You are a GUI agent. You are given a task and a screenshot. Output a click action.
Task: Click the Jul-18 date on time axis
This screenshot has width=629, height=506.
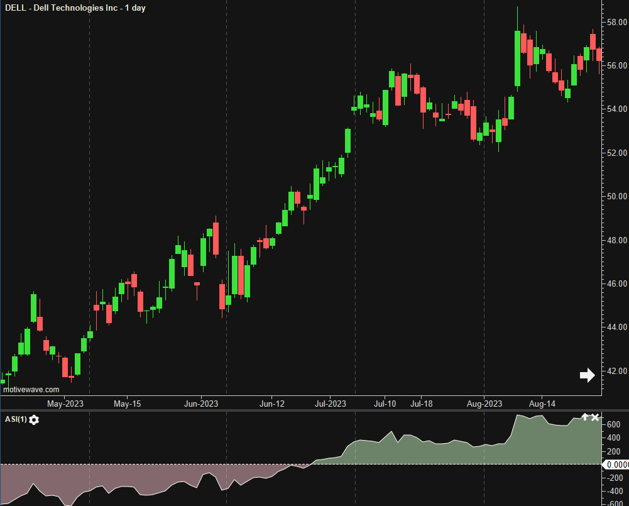pyautogui.click(x=422, y=404)
